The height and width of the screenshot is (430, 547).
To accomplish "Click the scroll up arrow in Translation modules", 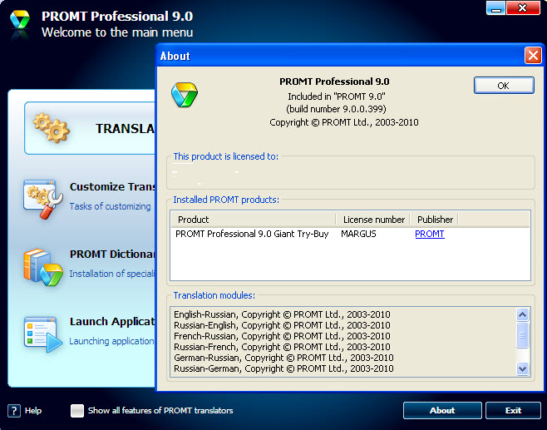I will point(522,315).
